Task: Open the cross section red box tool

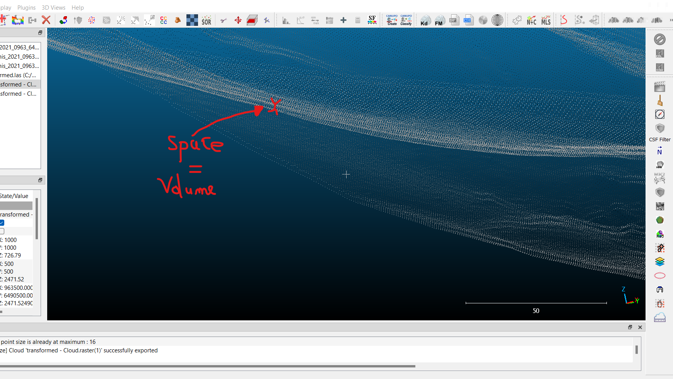Action: click(252, 20)
